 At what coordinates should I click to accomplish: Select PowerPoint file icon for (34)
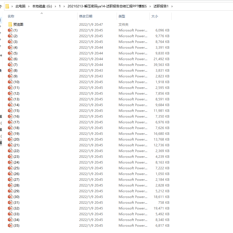(x=10, y=220)
